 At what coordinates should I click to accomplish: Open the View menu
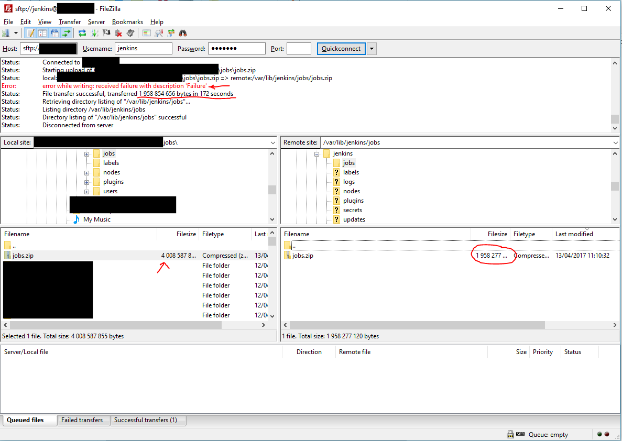[45, 22]
